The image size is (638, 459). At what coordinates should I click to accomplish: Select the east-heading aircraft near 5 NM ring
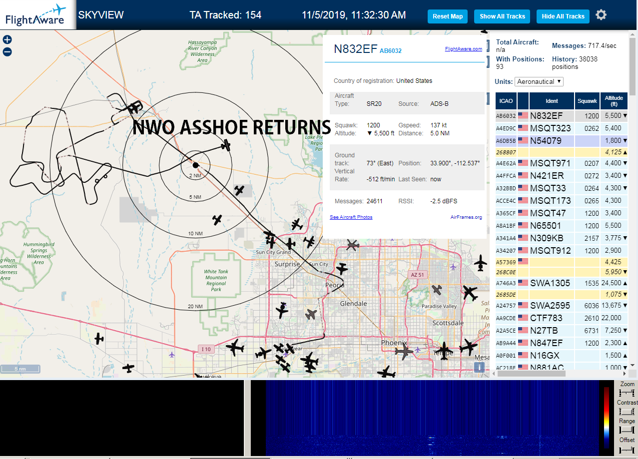coord(226,145)
